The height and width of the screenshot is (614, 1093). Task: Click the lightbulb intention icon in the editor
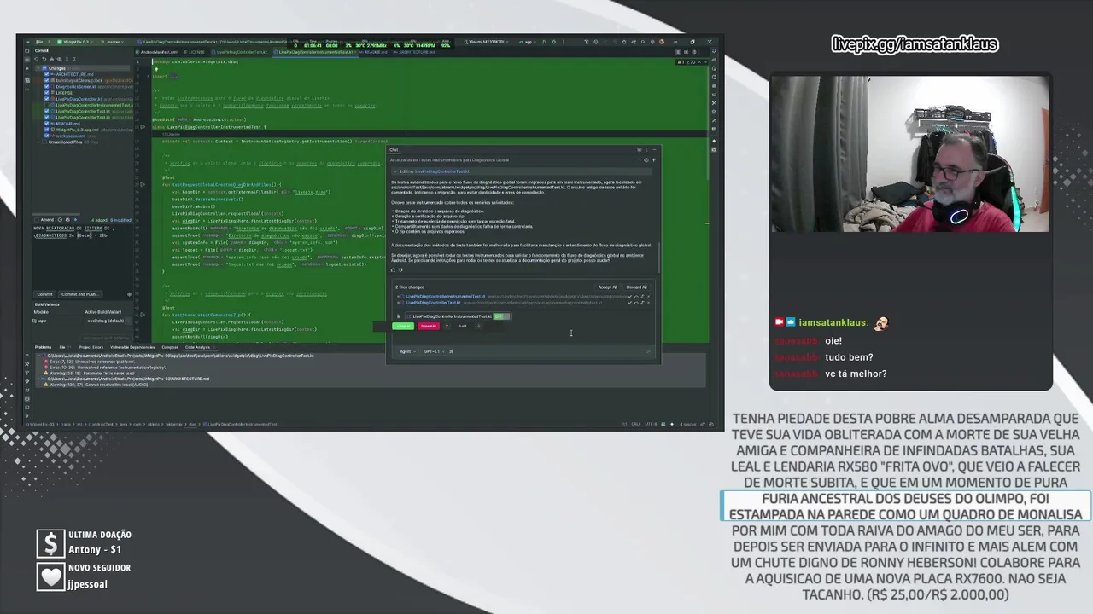pos(156,69)
